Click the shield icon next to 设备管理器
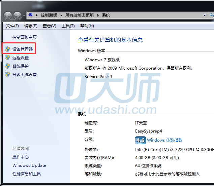The height and width of the screenshot is (186, 214). click(x=7, y=49)
